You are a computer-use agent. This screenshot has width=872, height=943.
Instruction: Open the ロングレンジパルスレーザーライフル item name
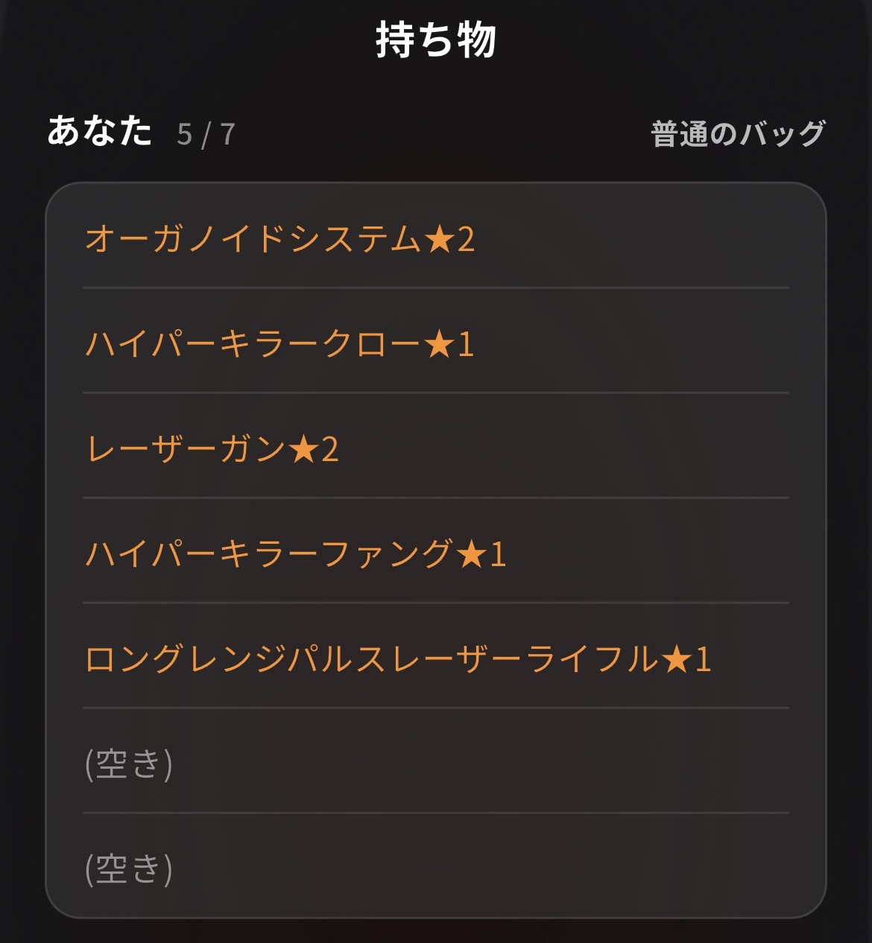tap(373, 659)
